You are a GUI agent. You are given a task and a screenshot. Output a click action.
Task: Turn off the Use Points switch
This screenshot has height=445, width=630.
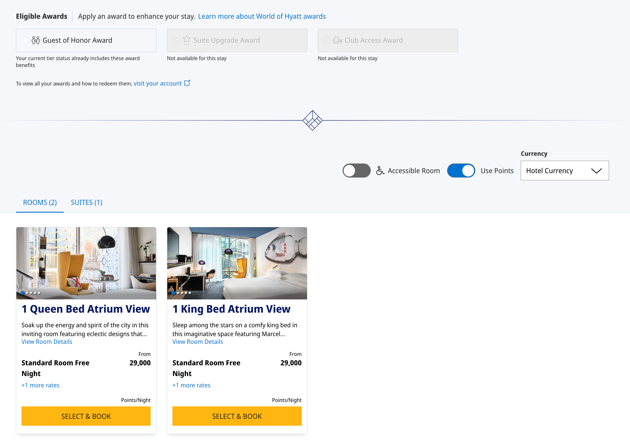461,171
